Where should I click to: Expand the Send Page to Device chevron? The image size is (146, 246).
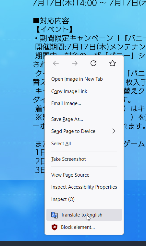tap(114, 131)
